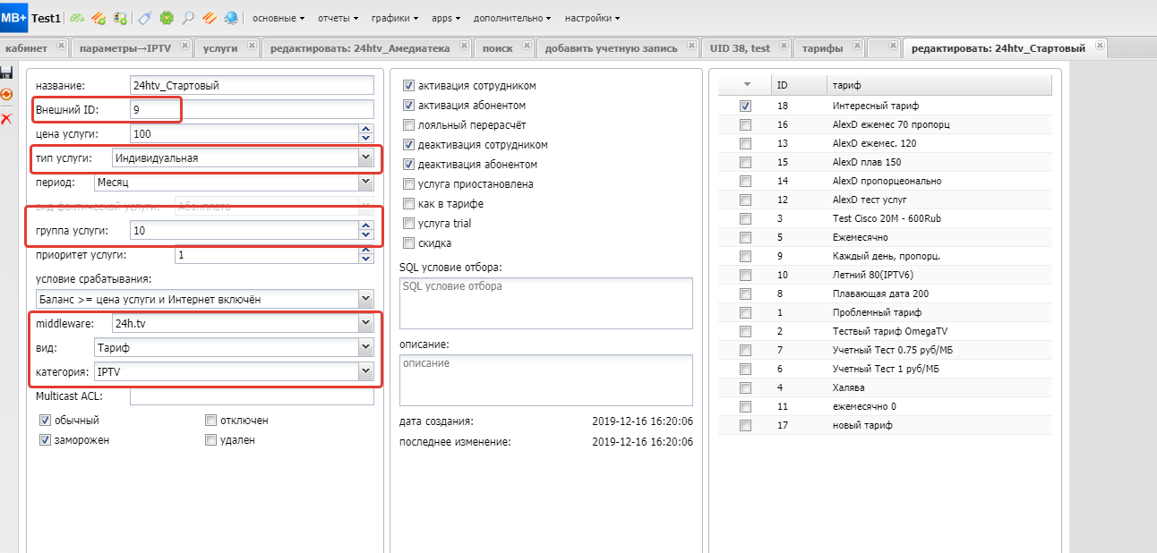This screenshot has height=553, width=1157.
Task: Expand the middleware dropdown showing 24h.tv
Action: 364,323
